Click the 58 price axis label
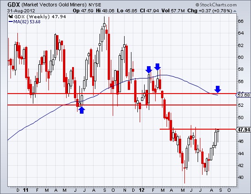Viewport: 251px width, 194px height. 241,69
